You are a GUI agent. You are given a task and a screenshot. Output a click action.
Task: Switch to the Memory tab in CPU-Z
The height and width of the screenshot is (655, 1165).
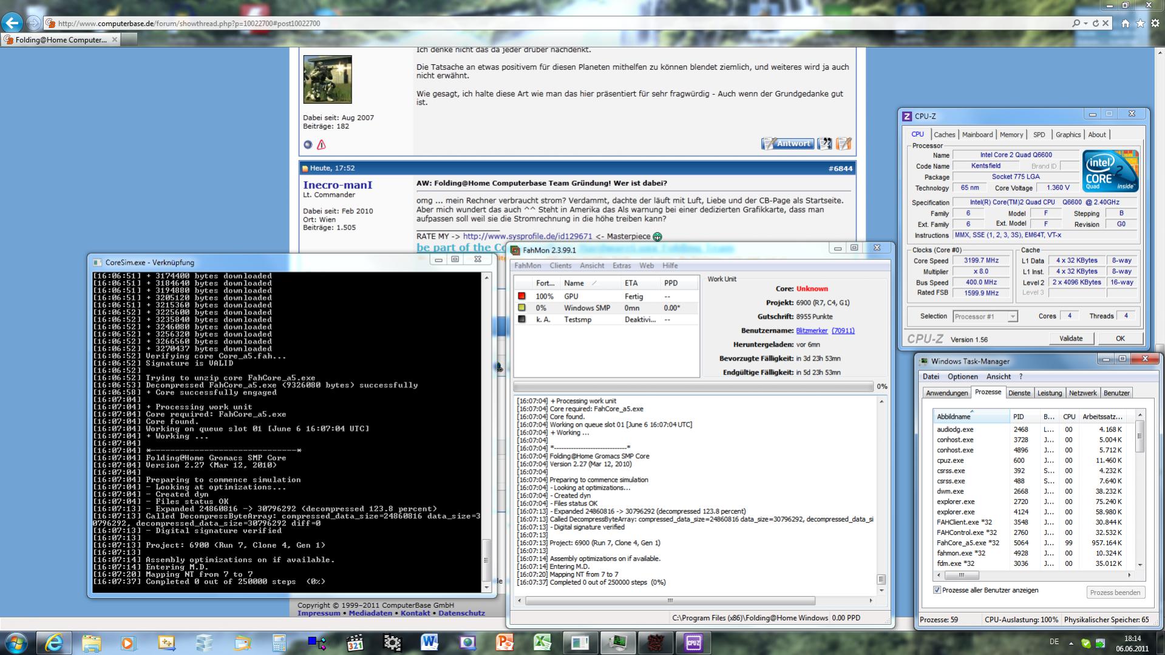1011,135
